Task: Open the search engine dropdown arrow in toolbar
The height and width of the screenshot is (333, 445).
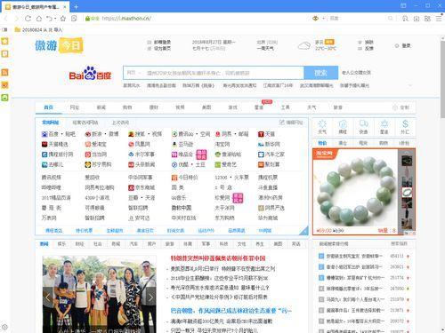Action: point(323,19)
